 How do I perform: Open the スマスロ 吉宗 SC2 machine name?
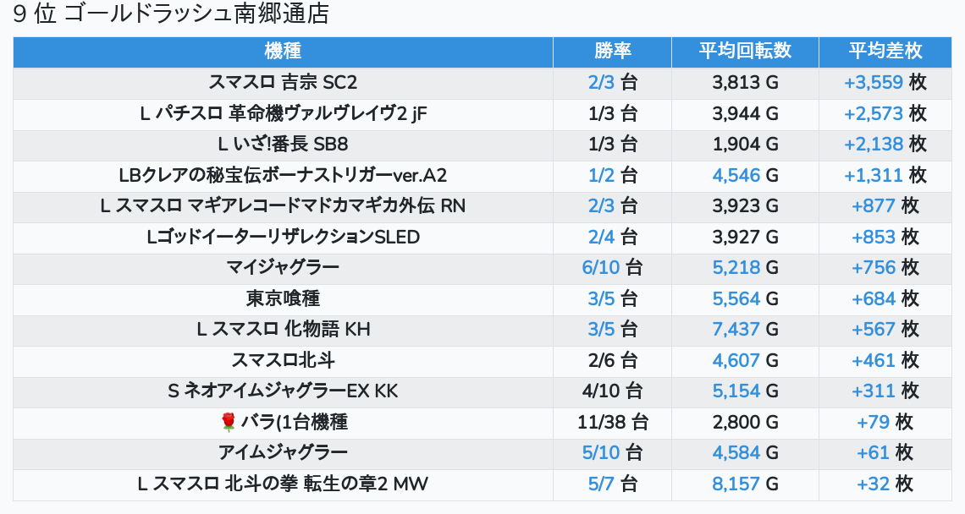coord(283,83)
